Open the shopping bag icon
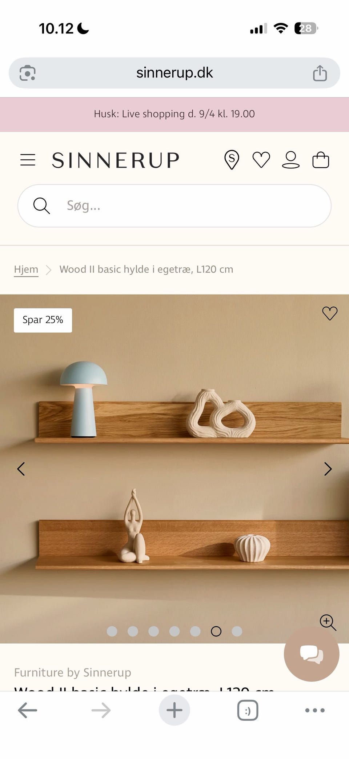The height and width of the screenshot is (759, 349). [x=321, y=160]
